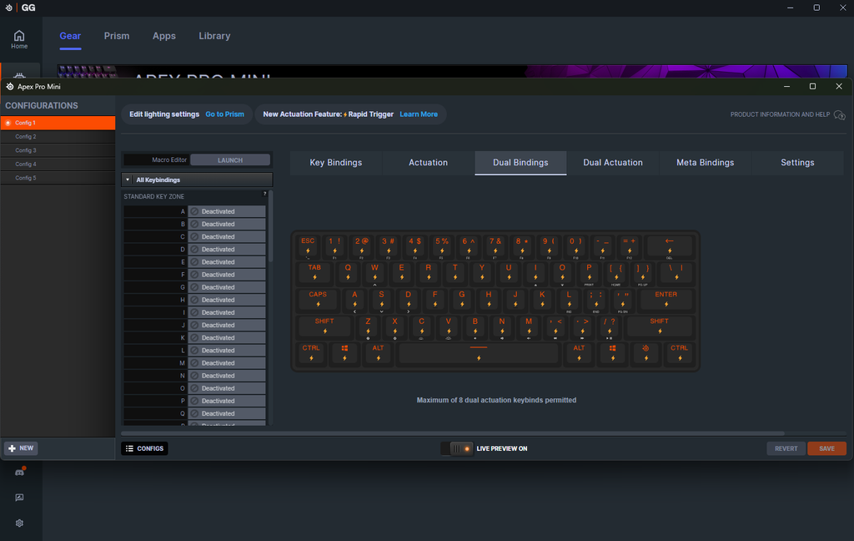854x541 pixels.
Task: Open the Dual Actuation tab
Action: click(x=613, y=163)
